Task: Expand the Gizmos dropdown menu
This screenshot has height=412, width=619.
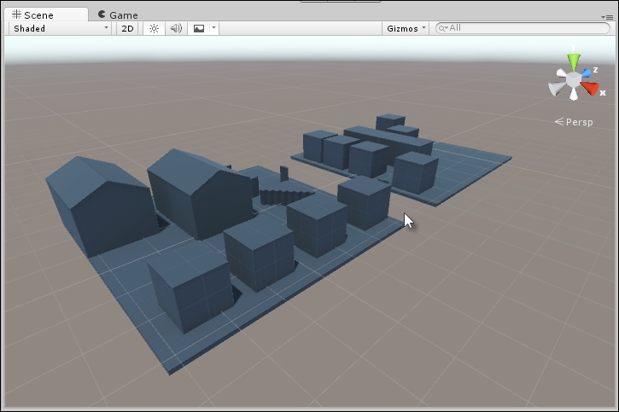Action: [x=406, y=28]
